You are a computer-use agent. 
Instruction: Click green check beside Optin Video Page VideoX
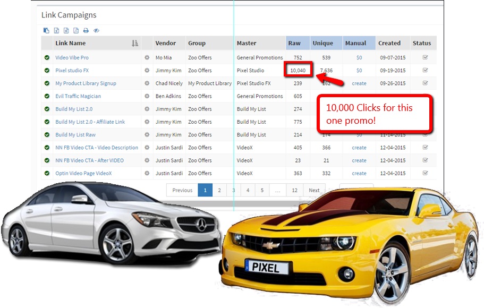click(47, 173)
